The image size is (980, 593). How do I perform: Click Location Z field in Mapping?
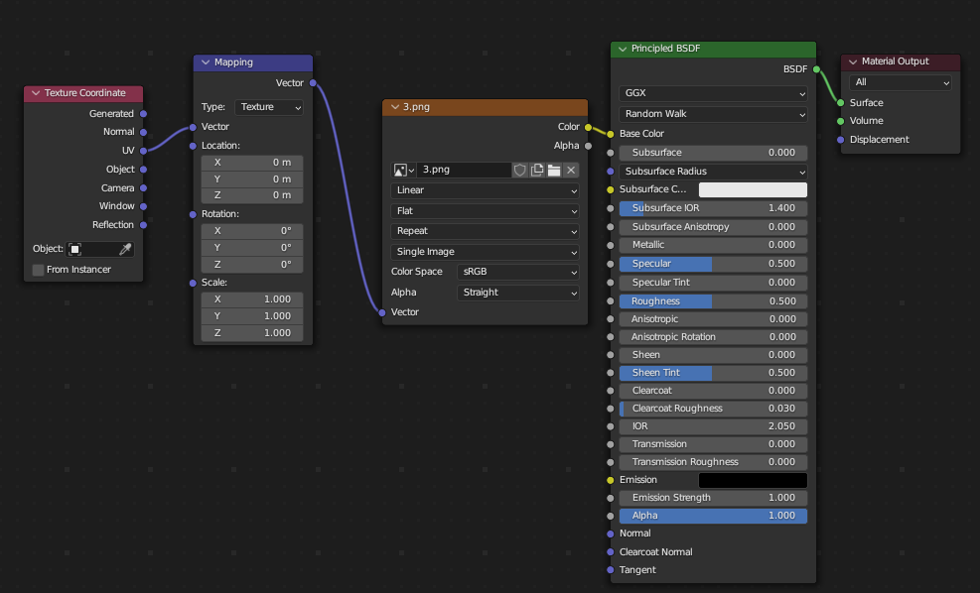coord(252,195)
